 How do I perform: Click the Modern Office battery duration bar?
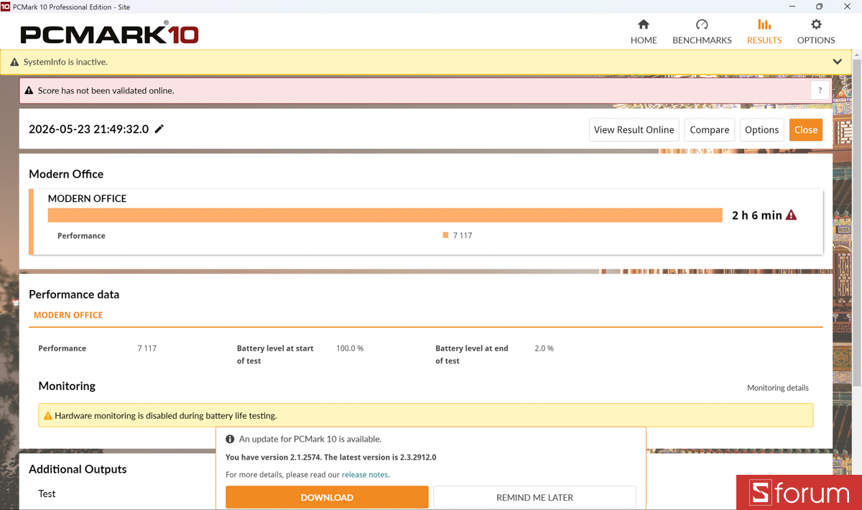coord(385,215)
